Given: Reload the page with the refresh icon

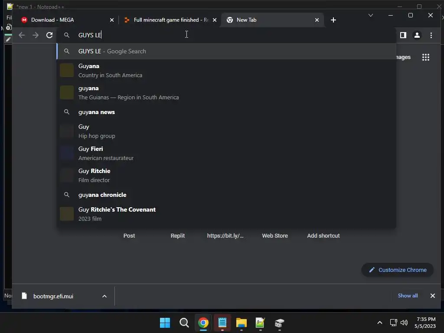Looking at the screenshot, I should click(x=49, y=35).
